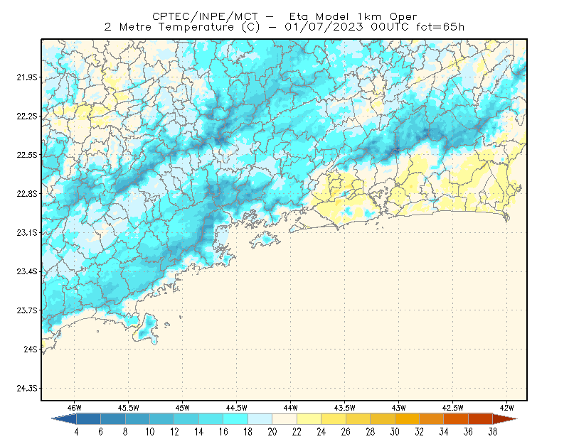Screen dimensions: 569x439
Task: Click the 43.5W longitude label
Action: [x=345, y=408]
